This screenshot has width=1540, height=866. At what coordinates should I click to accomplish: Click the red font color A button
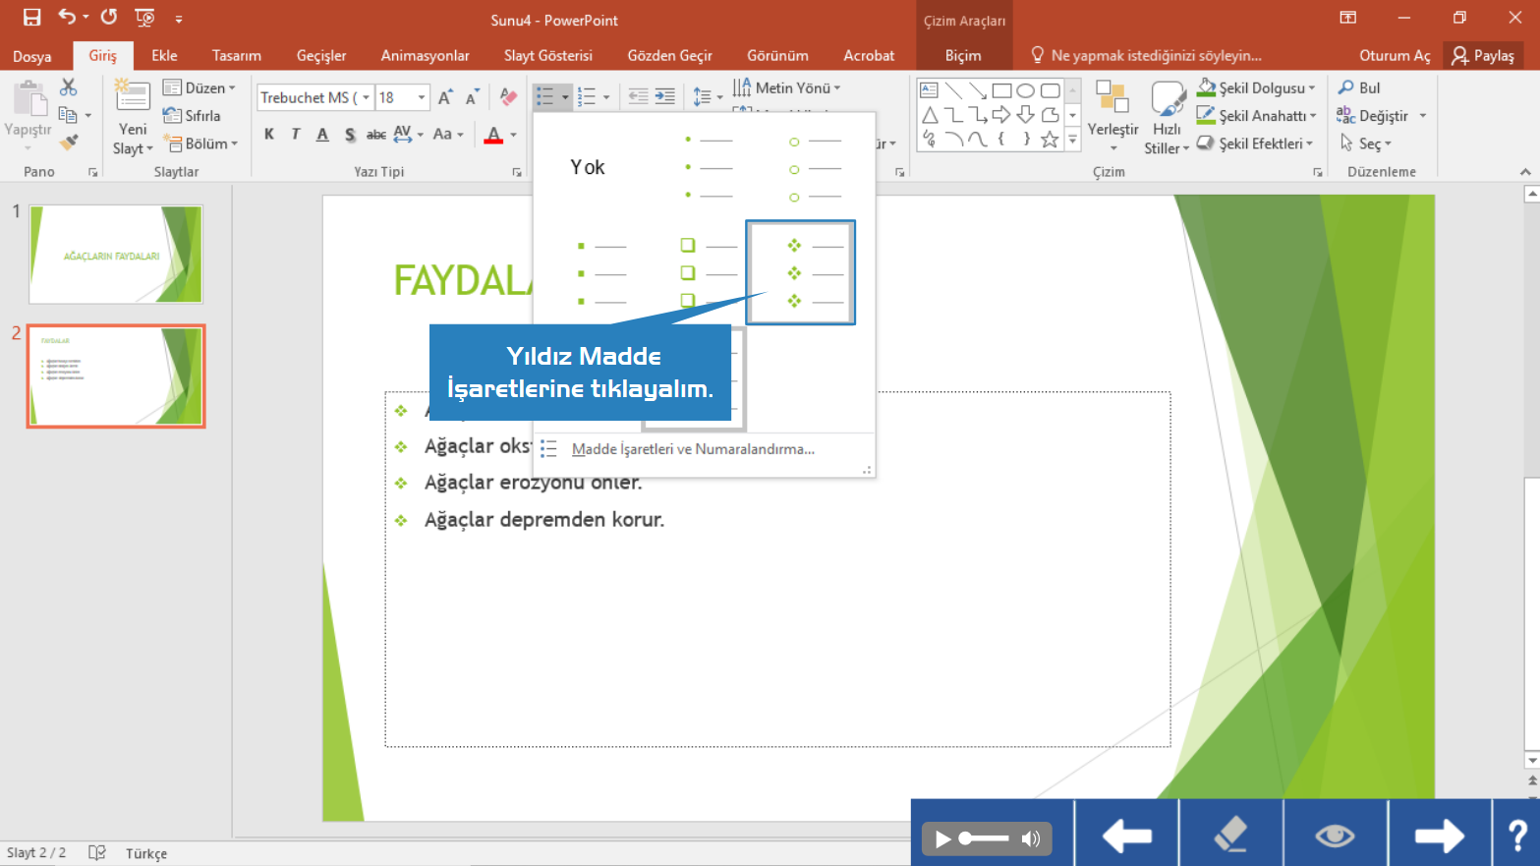click(493, 135)
